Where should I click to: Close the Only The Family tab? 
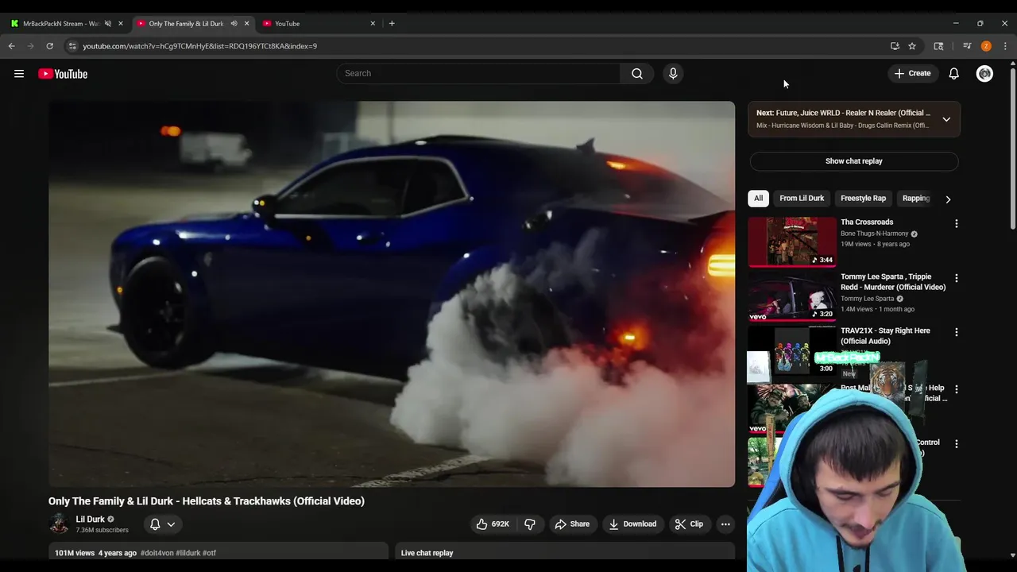click(x=246, y=23)
